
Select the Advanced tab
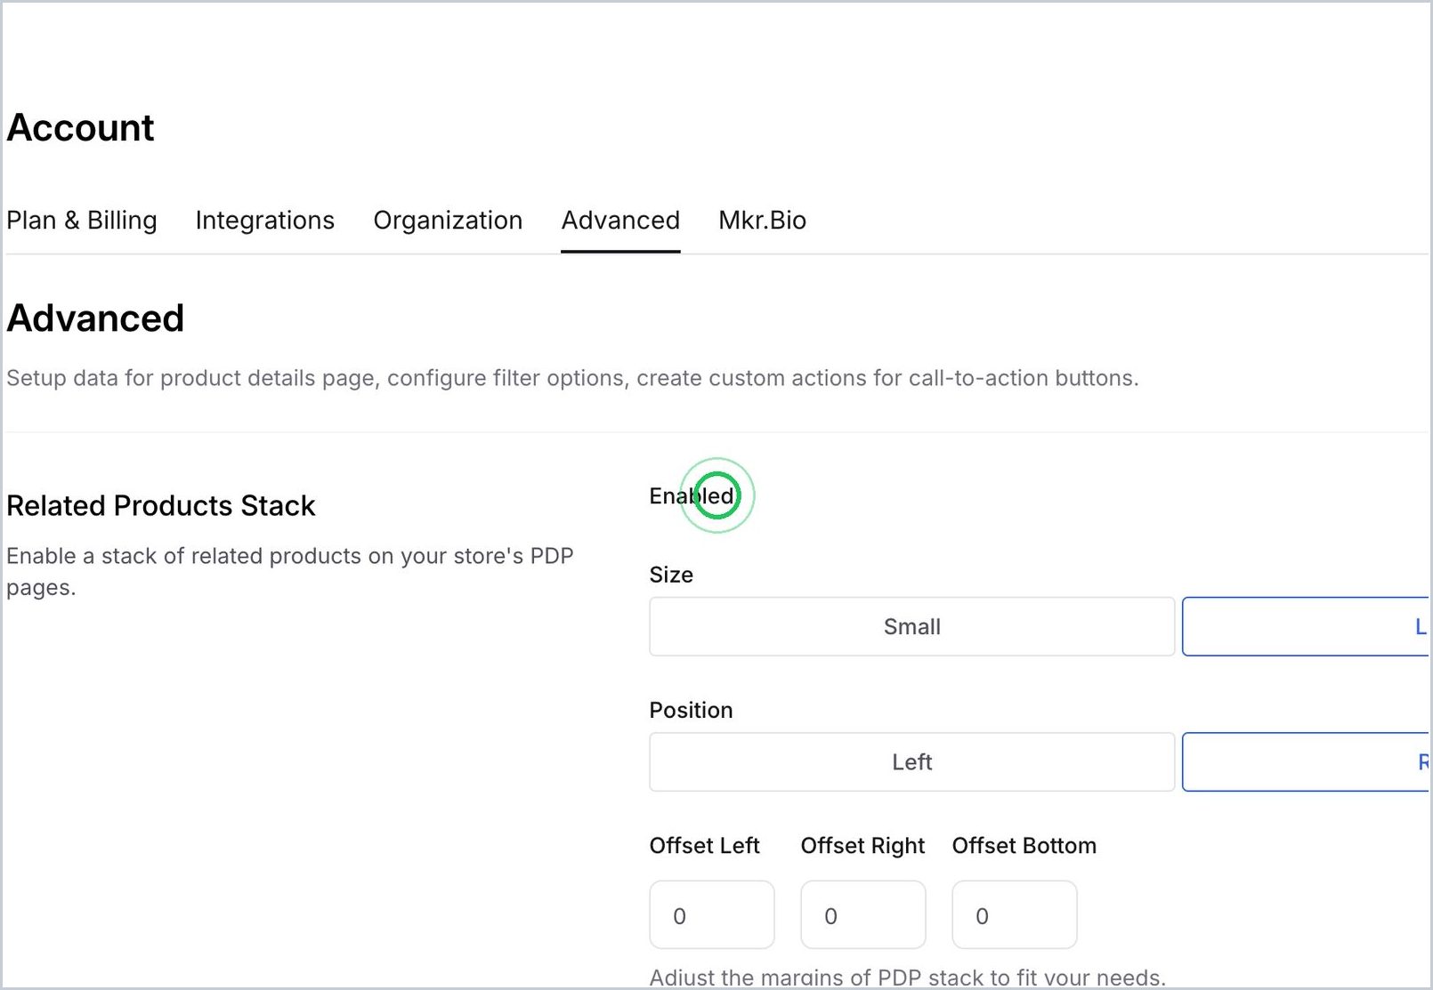[620, 221]
